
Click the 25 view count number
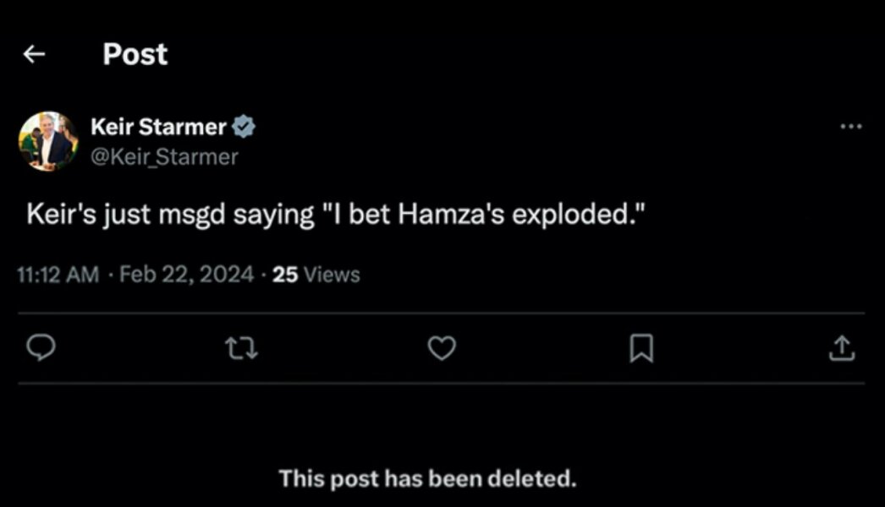(286, 275)
